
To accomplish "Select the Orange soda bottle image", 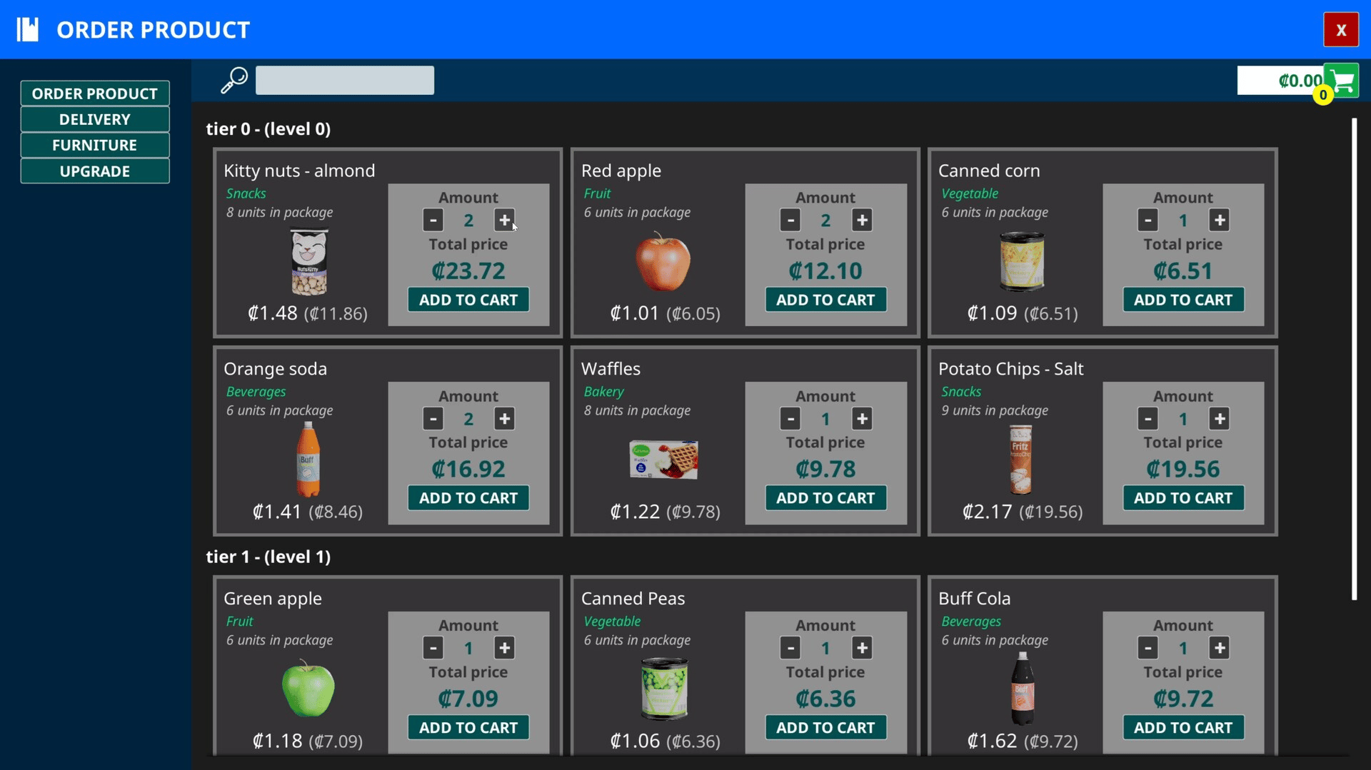I will click(308, 459).
